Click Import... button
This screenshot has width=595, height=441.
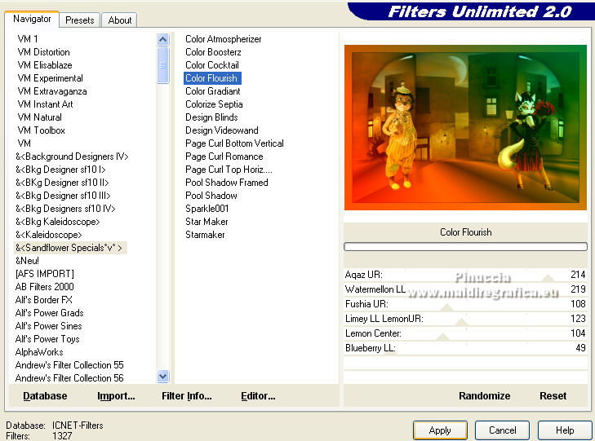pos(116,396)
